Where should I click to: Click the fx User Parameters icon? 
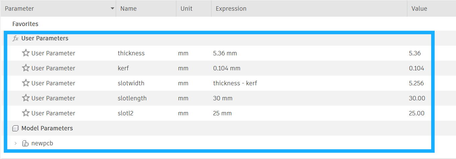click(15, 38)
